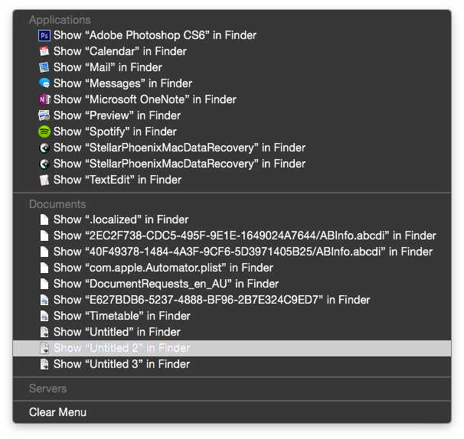Click the TextEdit app icon

pos(44,180)
